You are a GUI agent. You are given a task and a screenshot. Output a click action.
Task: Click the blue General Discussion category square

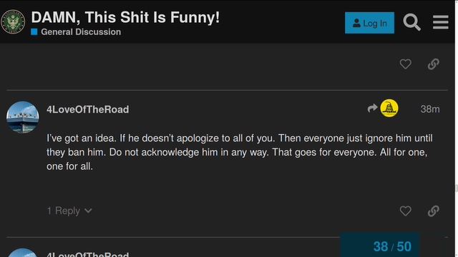point(34,31)
